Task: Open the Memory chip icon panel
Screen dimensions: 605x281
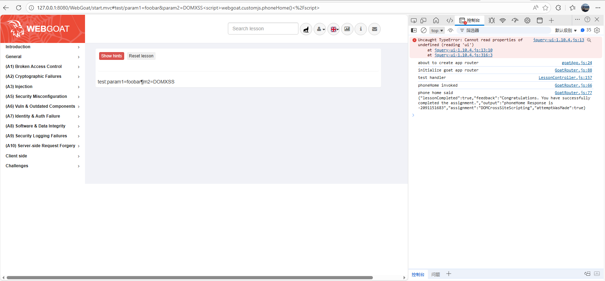Action: (x=527, y=20)
